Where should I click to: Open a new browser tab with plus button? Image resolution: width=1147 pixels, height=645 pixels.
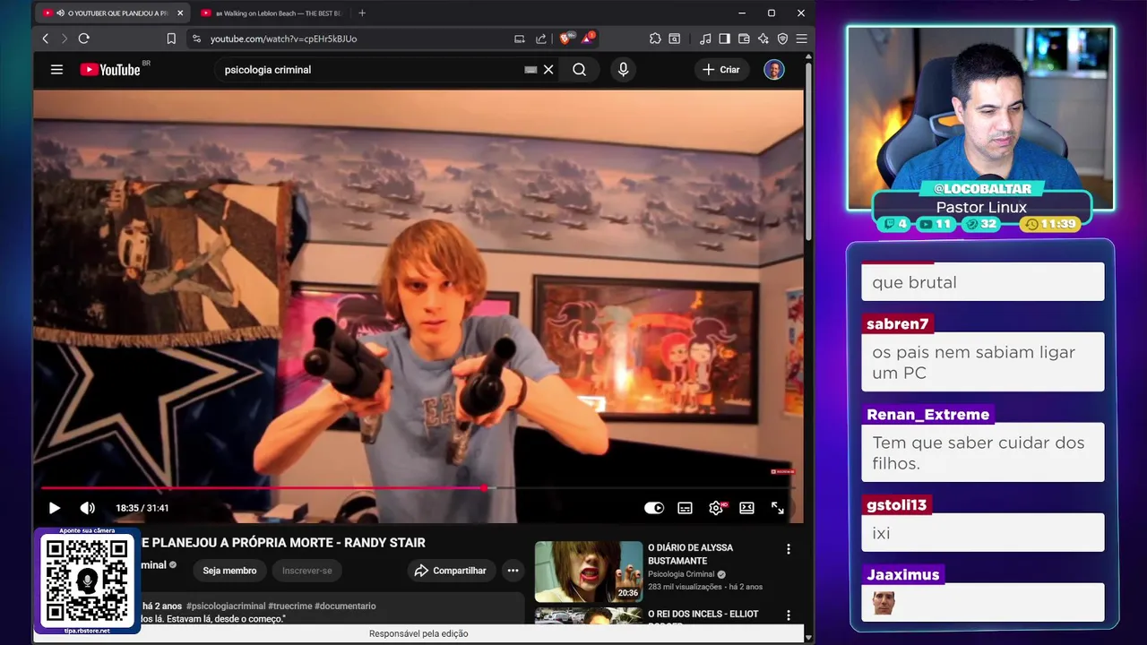point(362,13)
